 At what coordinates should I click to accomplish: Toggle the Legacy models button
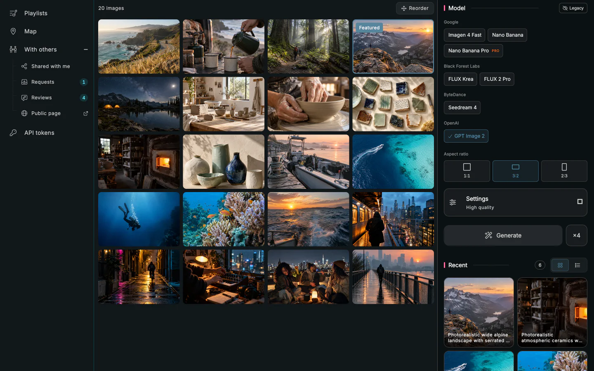point(573,8)
